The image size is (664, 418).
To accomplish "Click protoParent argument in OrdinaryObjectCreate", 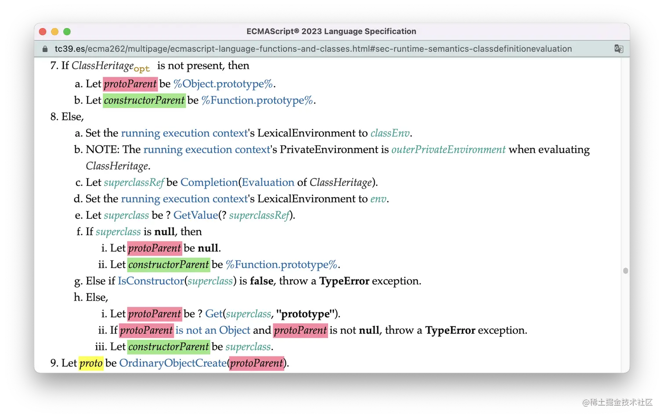I will pos(256,364).
